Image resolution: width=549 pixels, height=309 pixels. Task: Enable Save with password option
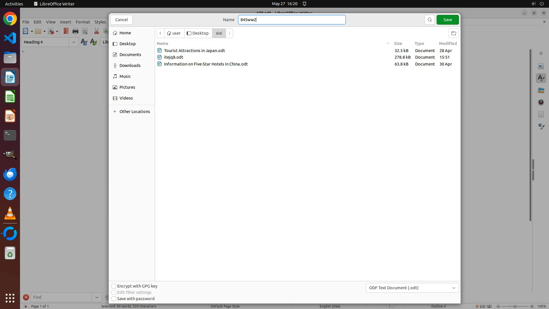[x=114, y=299]
